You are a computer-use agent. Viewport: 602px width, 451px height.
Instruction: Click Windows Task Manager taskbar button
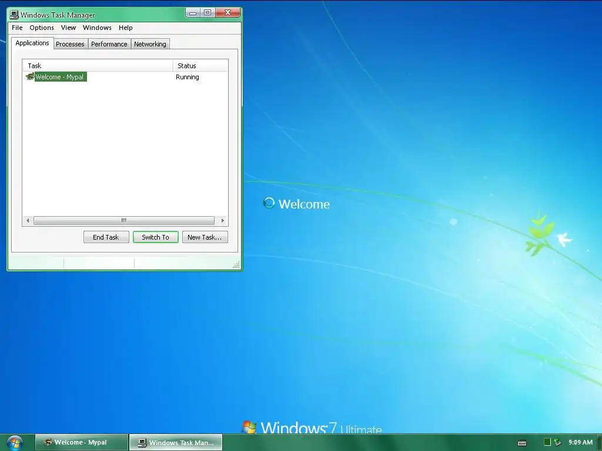pos(176,442)
